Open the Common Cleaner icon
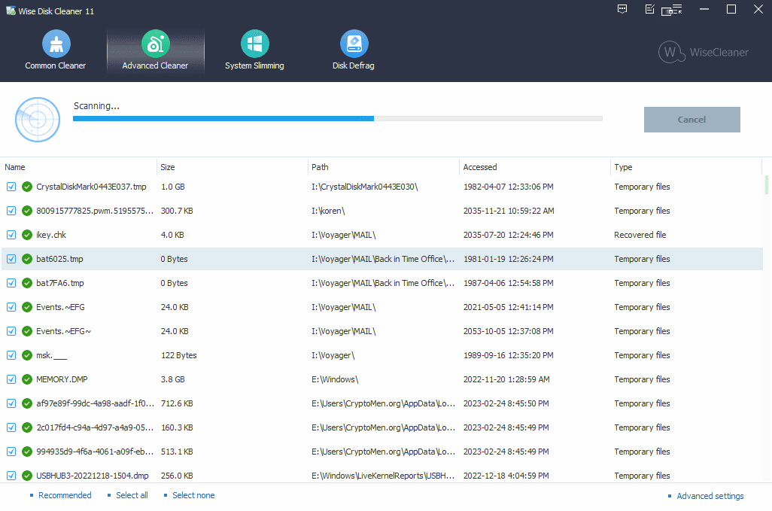772x511 pixels. (56, 44)
